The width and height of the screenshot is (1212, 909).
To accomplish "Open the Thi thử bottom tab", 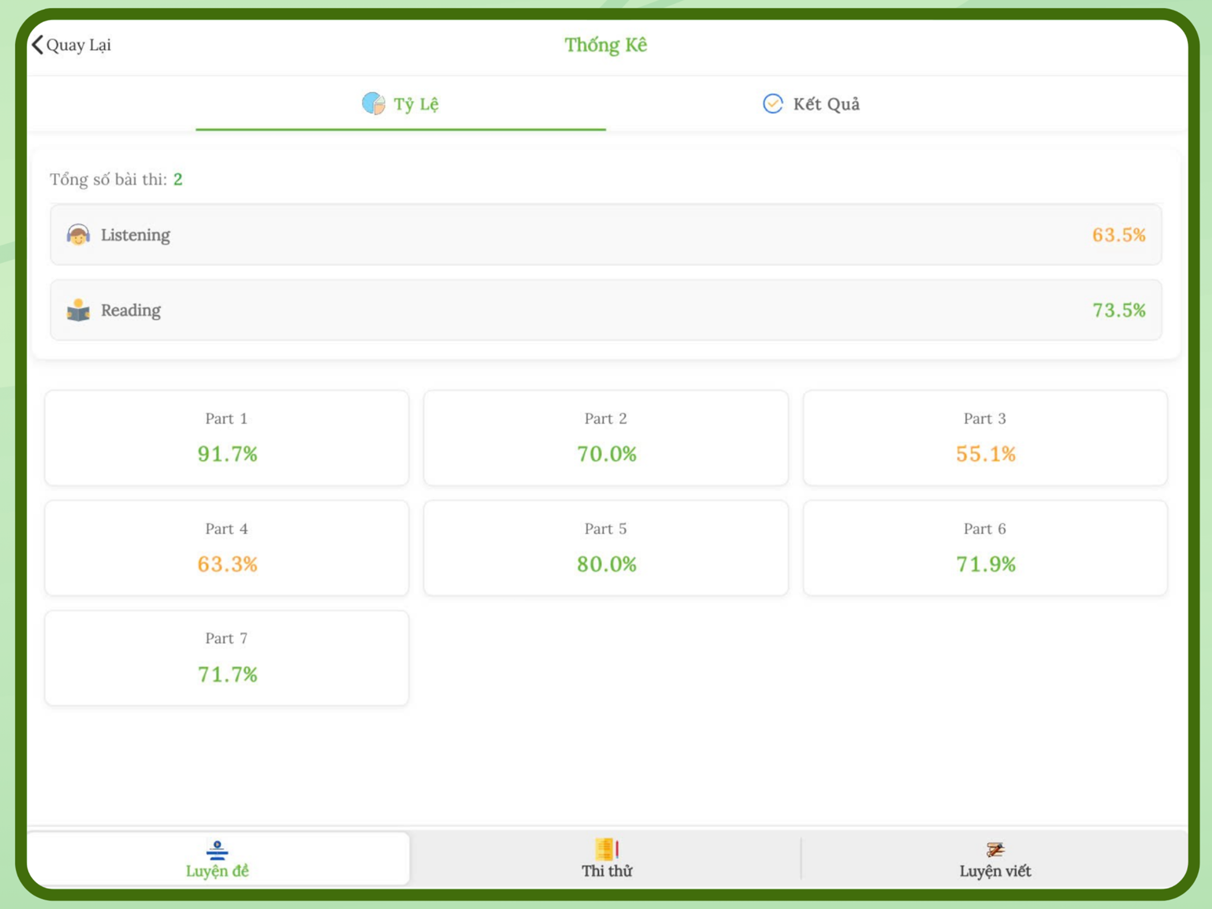I will point(606,858).
